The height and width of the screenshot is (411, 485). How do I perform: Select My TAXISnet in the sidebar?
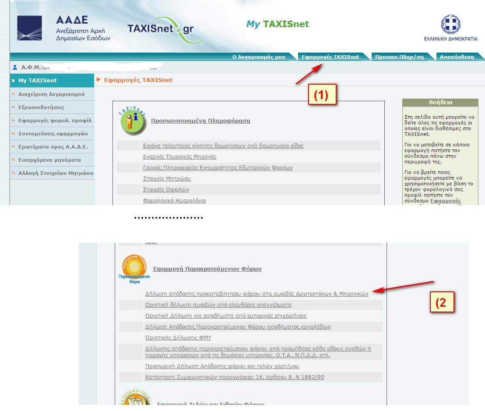pos(52,81)
